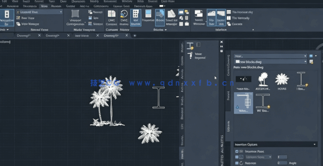Click Tile Horizontally

click(x=240, y=12)
